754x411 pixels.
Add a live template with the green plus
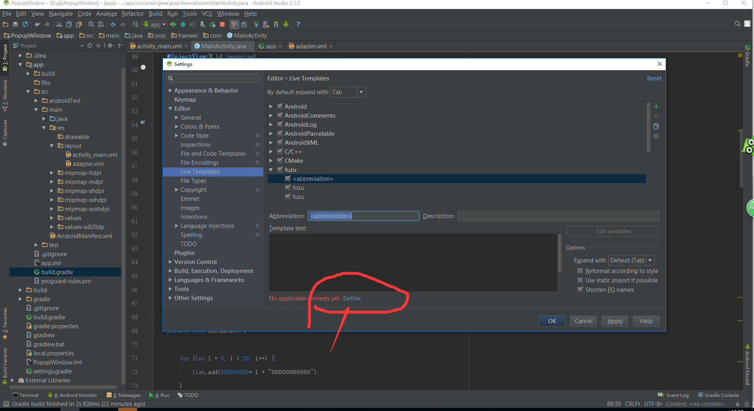coord(656,107)
